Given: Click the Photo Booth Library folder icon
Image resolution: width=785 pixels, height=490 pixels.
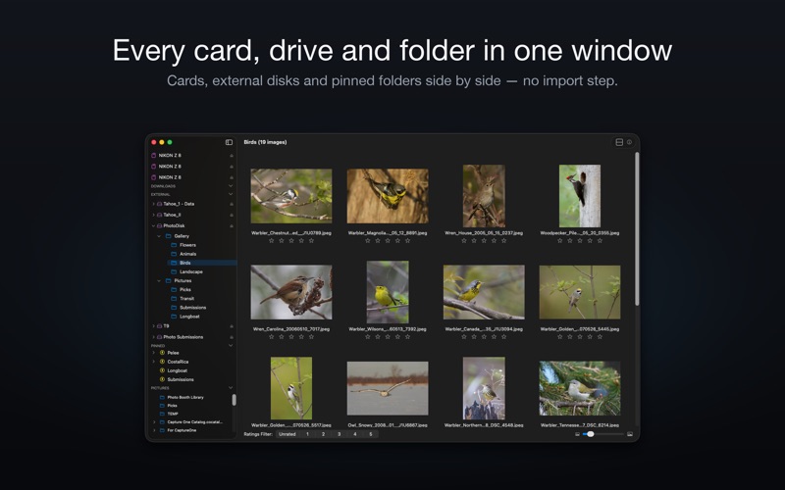Looking at the screenshot, I should [162, 398].
